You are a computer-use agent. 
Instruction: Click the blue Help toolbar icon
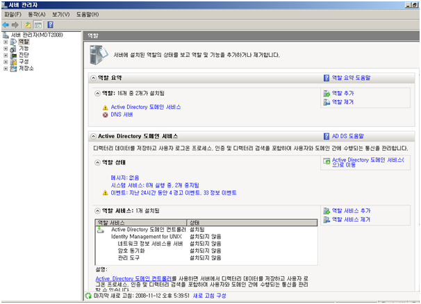(50, 25)
